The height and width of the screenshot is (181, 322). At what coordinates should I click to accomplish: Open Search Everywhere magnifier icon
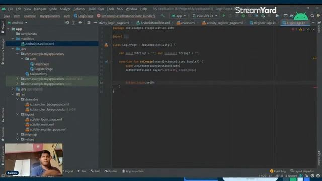[312, 16]
